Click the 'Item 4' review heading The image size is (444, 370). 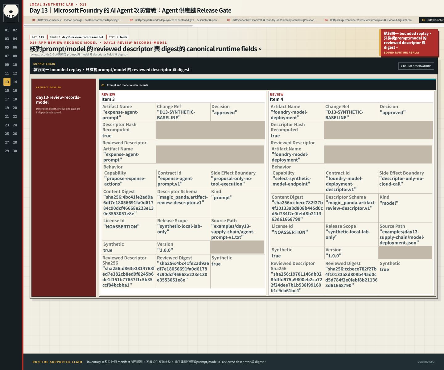point(276,99)
